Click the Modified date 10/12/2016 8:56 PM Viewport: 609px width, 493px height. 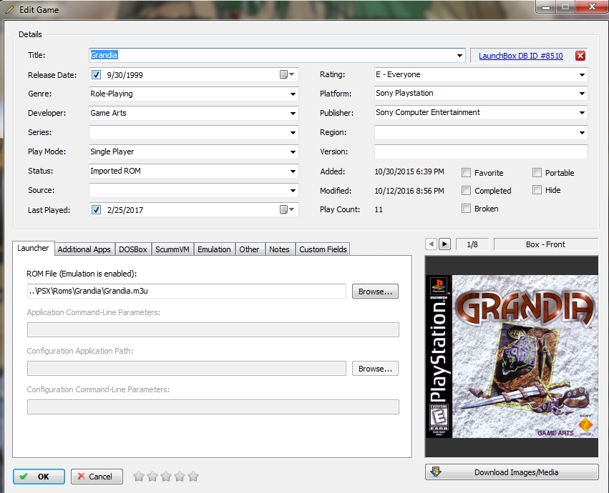tap(409, 191)
